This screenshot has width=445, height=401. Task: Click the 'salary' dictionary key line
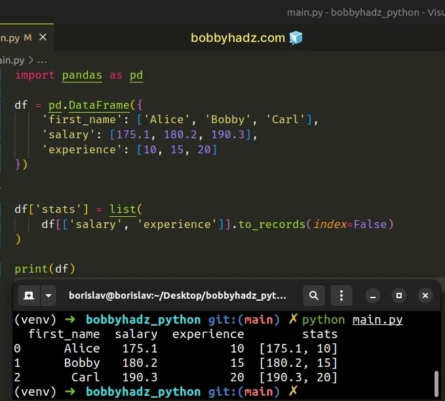[x=149, y=134]
